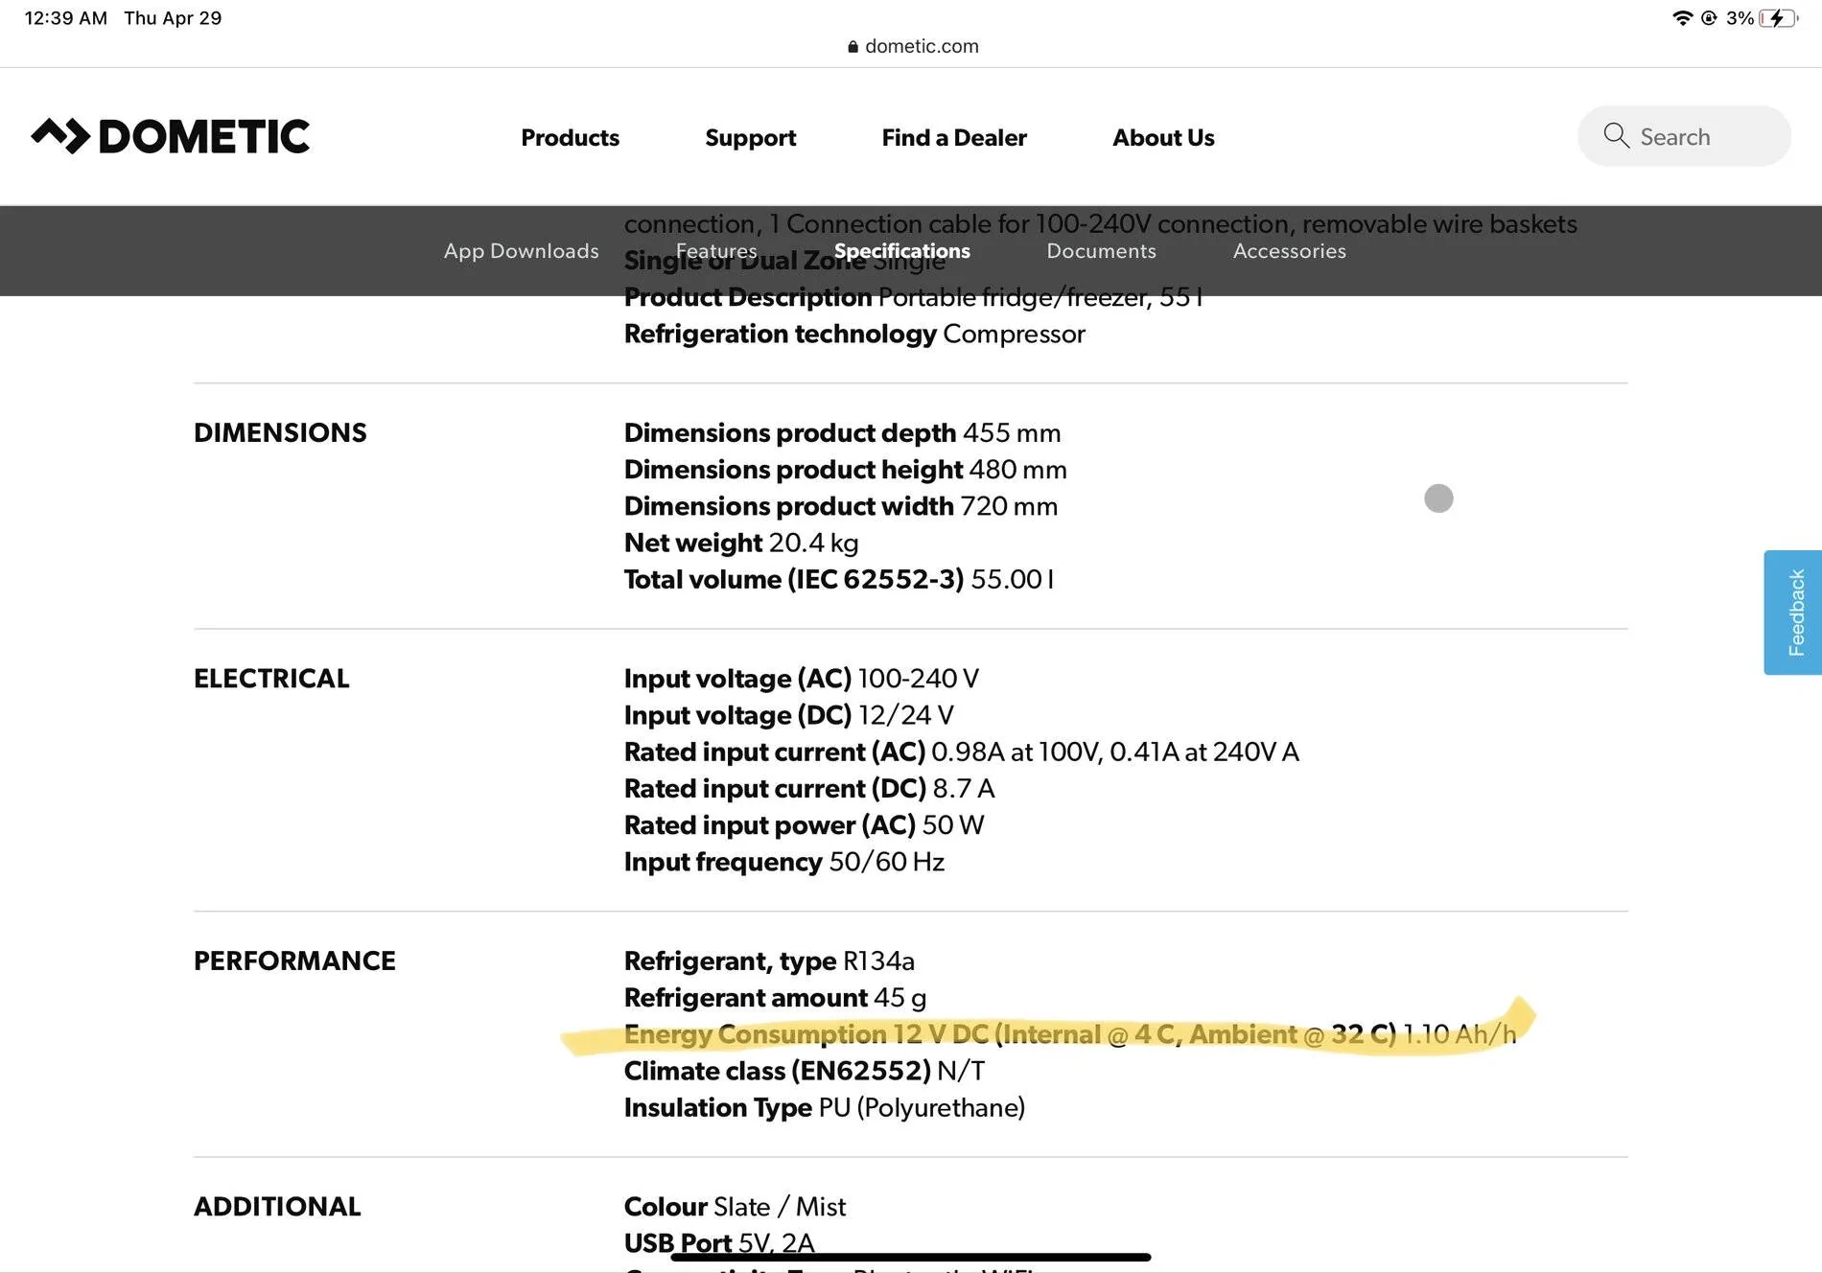Click Dimensions product height 480 mm
The height and width of the screenshot is (1273, 1822).
click(x=845, y=470)
